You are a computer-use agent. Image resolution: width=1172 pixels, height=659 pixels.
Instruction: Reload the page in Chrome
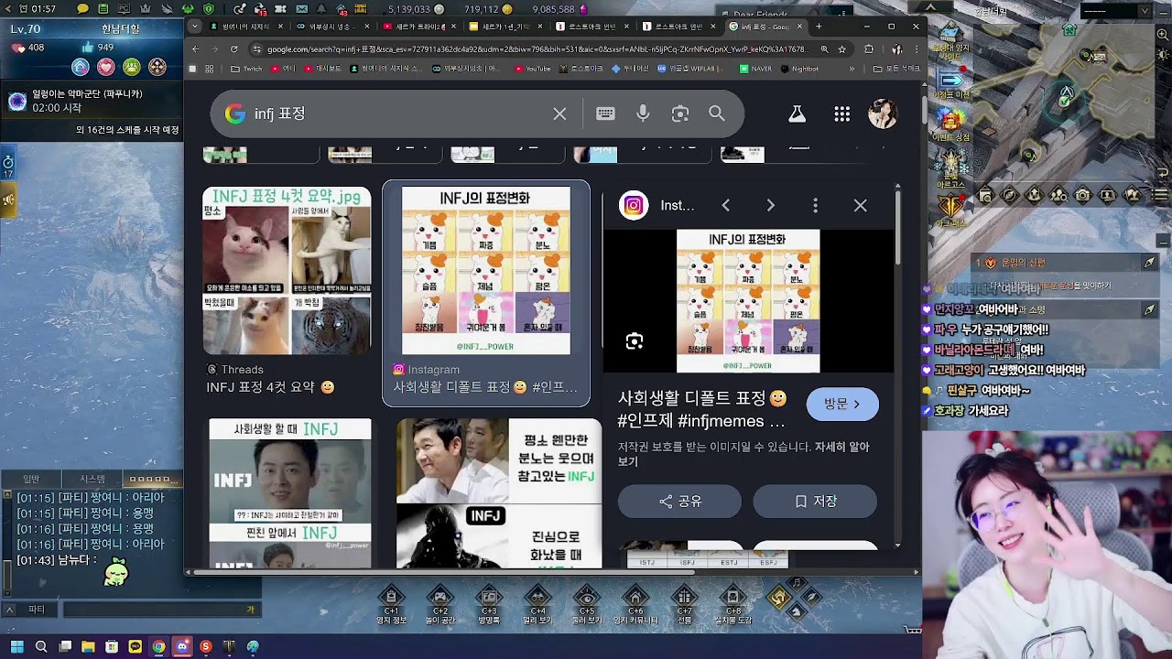(234, 49)
